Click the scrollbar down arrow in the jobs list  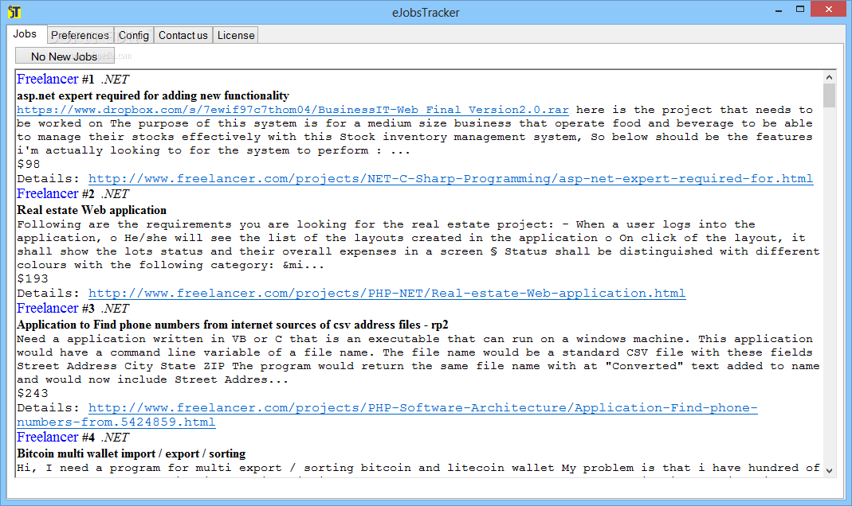pos(829,470)
